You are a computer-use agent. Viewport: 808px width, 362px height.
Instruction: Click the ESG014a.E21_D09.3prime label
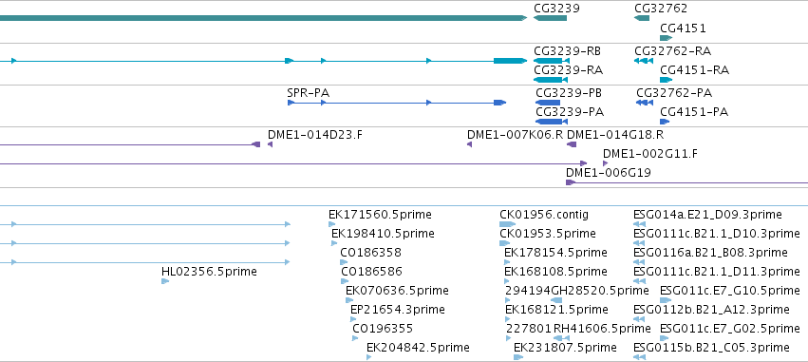[707, 215]
